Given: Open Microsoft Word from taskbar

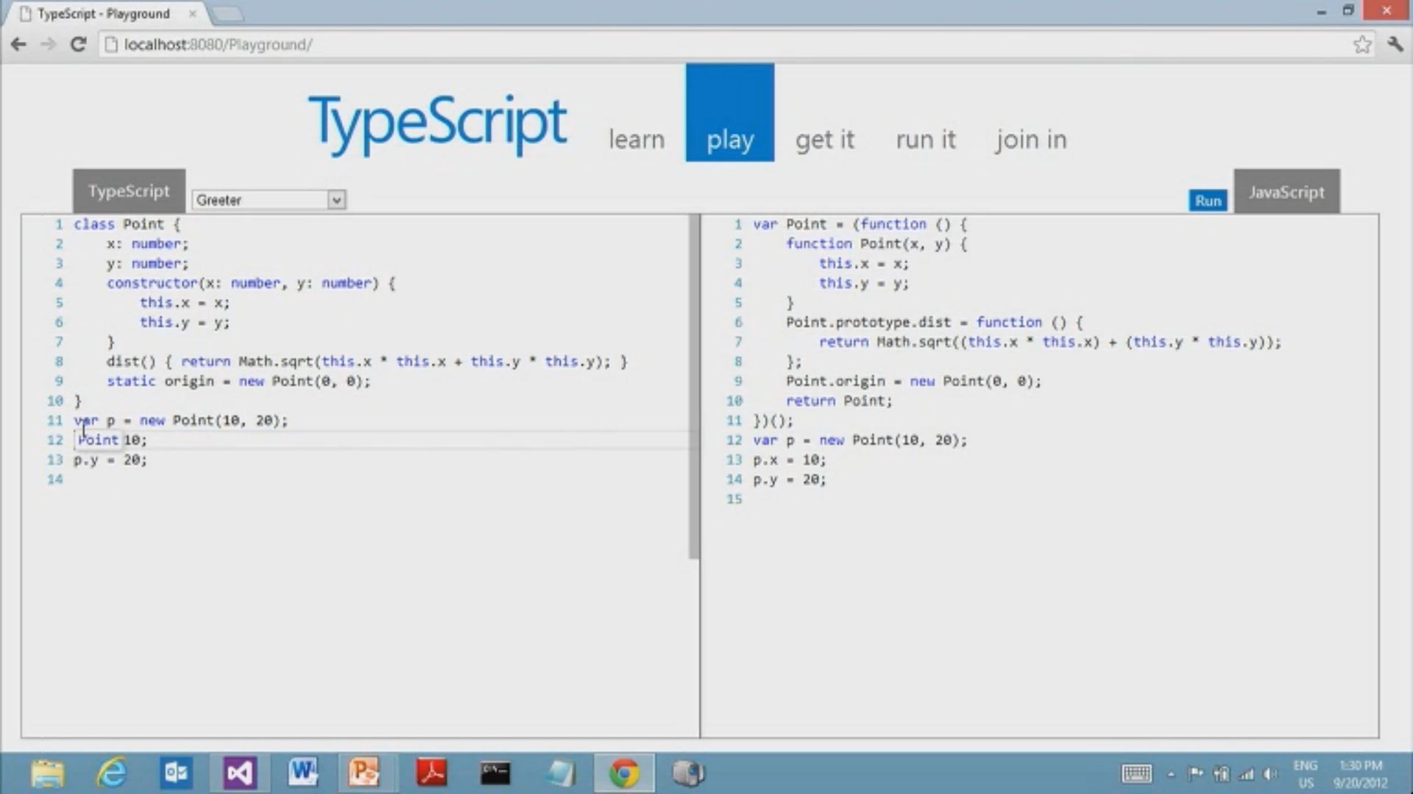Looking at the screenshot, I should click(303, 773).
